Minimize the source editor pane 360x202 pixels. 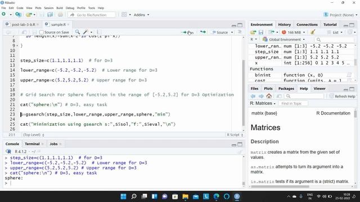(234, 25)
